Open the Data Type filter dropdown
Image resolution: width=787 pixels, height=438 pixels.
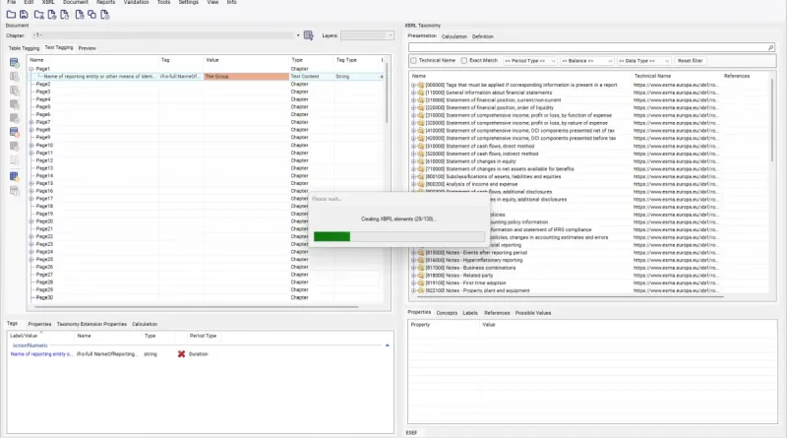(643, 61)
